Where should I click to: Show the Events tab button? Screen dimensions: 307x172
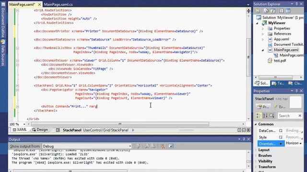coord(280,107)
